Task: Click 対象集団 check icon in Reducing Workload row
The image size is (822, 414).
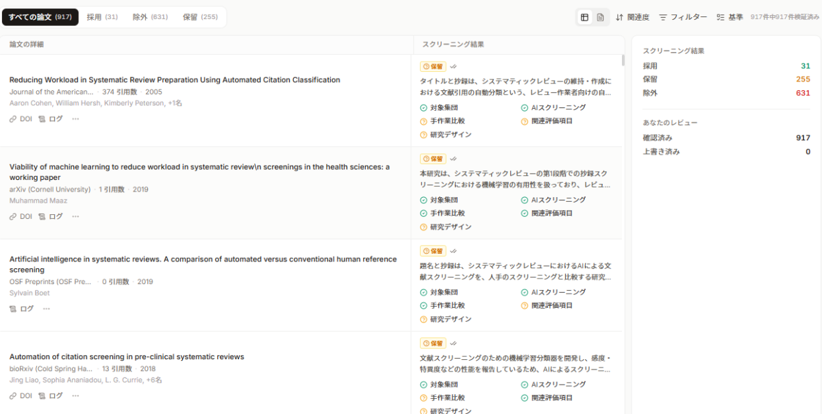Action: pyautogui.click(x=423, y=107)
